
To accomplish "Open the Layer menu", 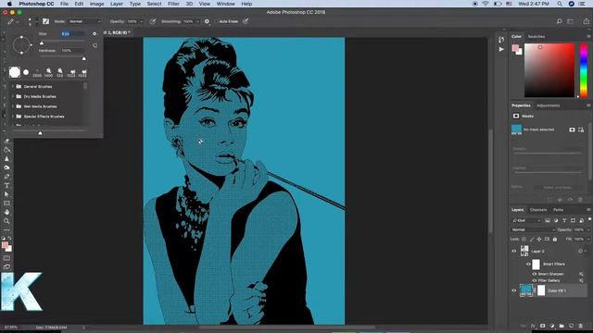I will pyautogui.click(x=117, y=4).
